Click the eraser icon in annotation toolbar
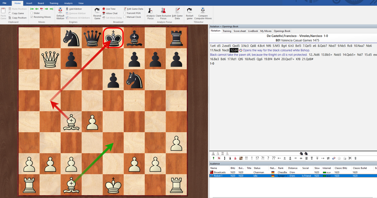Screen dimensions: 377x198 334,158
